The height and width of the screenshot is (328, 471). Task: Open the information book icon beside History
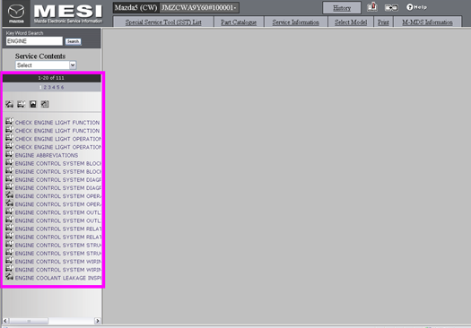[372, 7]
